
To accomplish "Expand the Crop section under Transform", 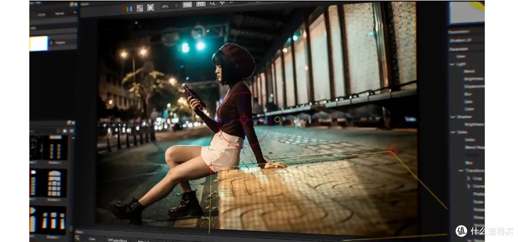I will tap(469, 178).
